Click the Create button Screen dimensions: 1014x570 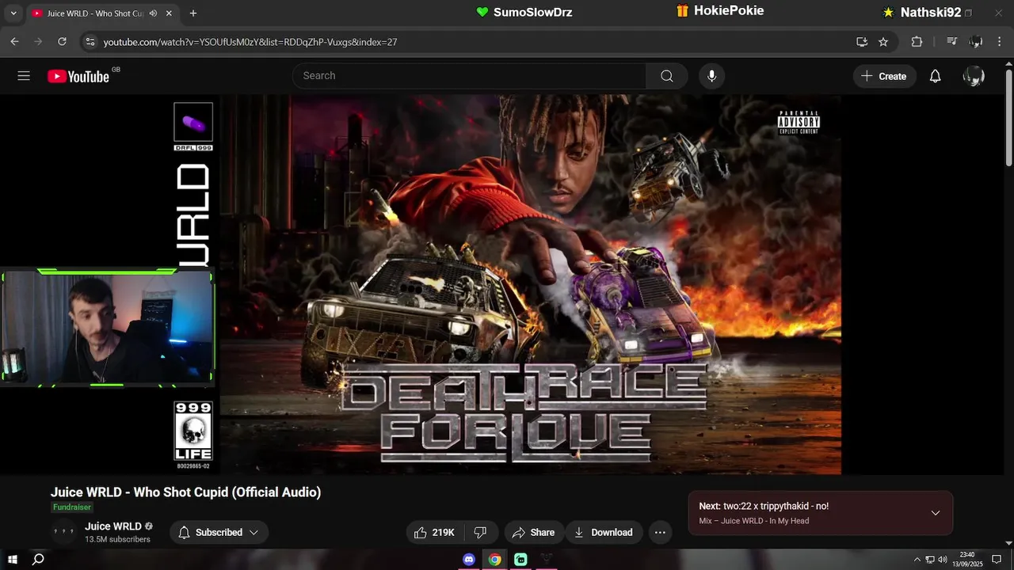[x=884, y=76]
